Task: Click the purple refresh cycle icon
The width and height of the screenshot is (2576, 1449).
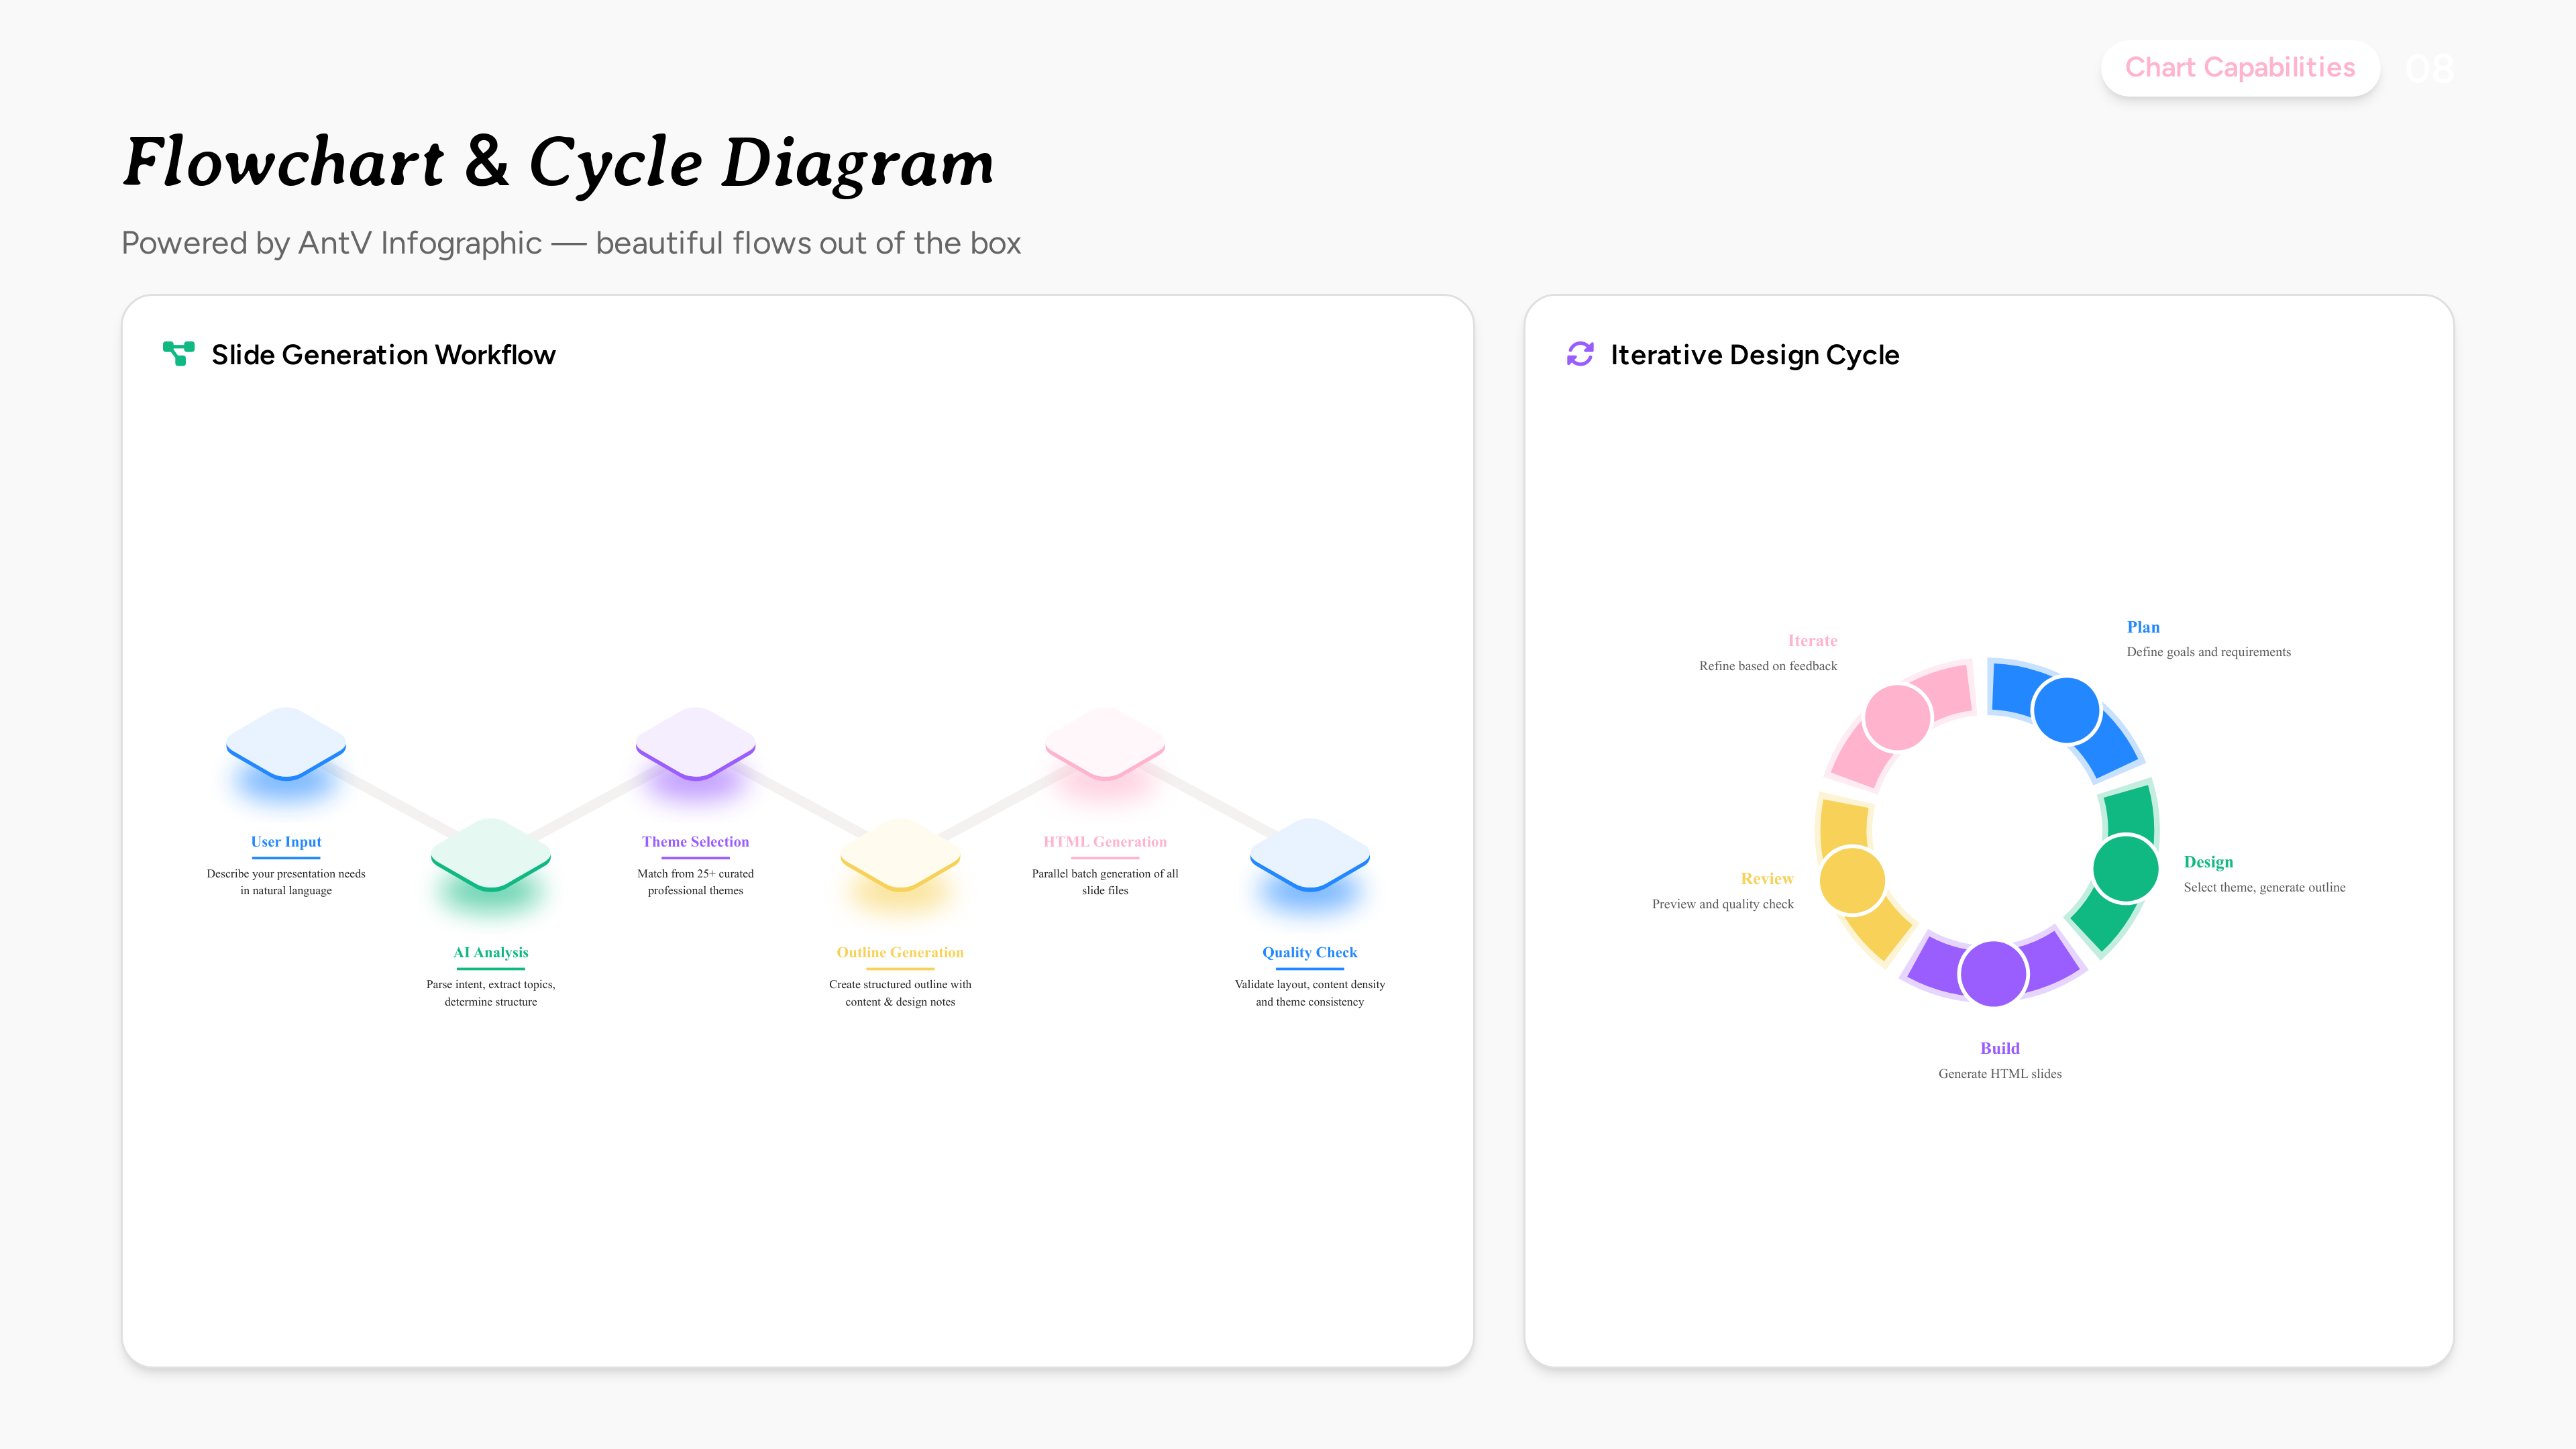Action: pyautogui.click(x=1580, y=354)
